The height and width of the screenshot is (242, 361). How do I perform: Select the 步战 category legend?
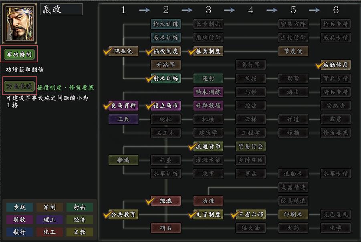pos(20,207)
